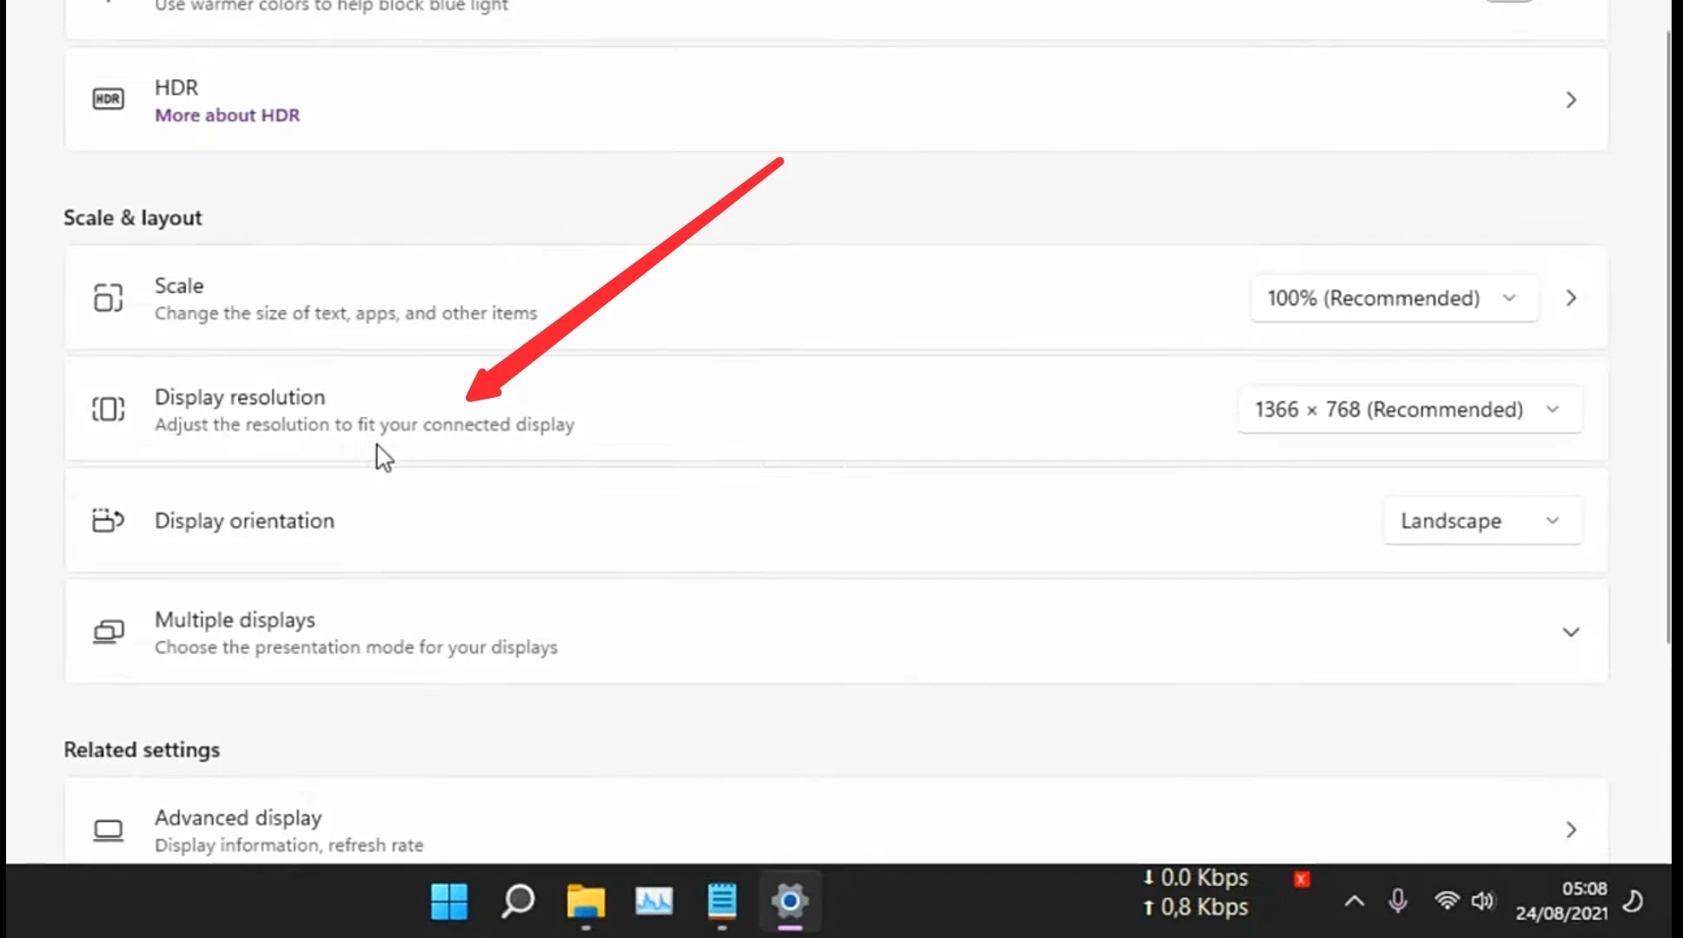
Task: Click the Display resolution icon
Action: (109, 409)
